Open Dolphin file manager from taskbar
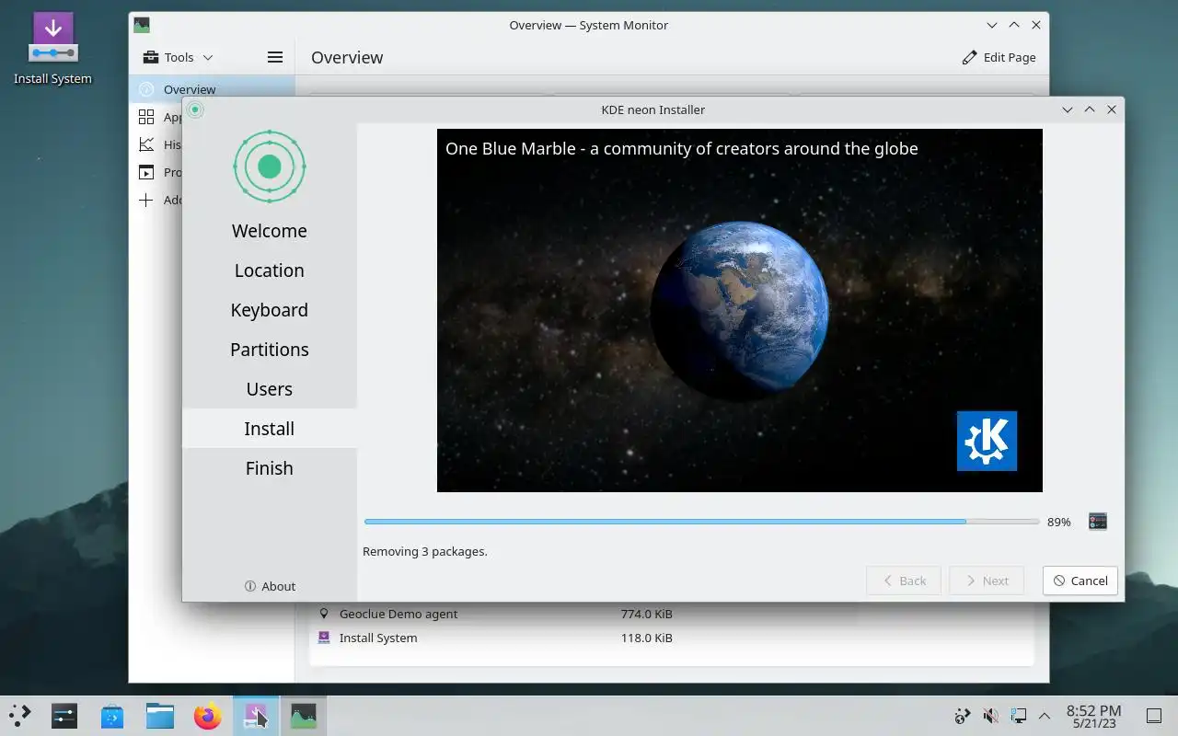Image resolution: width=1178 pixels, height=736 pixels. pos(160,716)
